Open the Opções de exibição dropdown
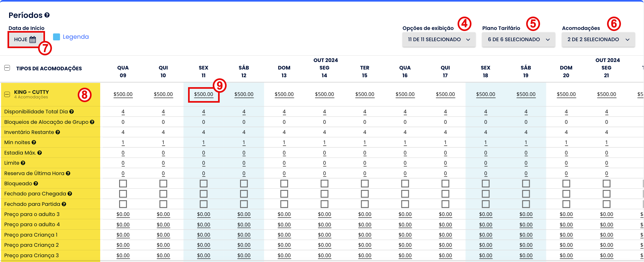This screenshot has height=262, width=644. pyautogui.click(x=439, y=40)
